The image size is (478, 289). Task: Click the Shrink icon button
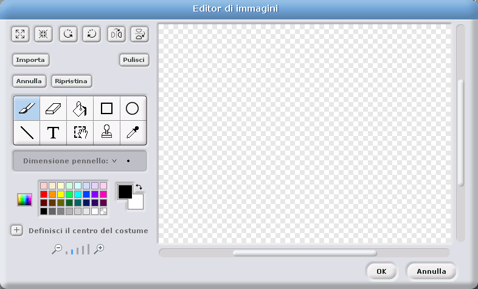pos(43,34)
